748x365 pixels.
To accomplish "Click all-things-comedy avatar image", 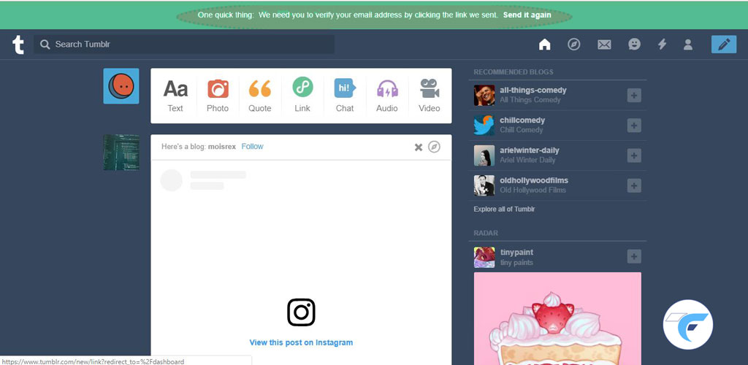I will pos(484,96).
